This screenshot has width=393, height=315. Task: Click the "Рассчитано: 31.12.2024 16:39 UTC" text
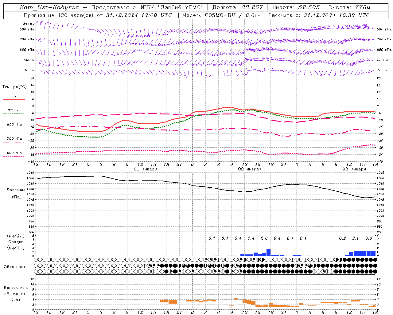319,15
